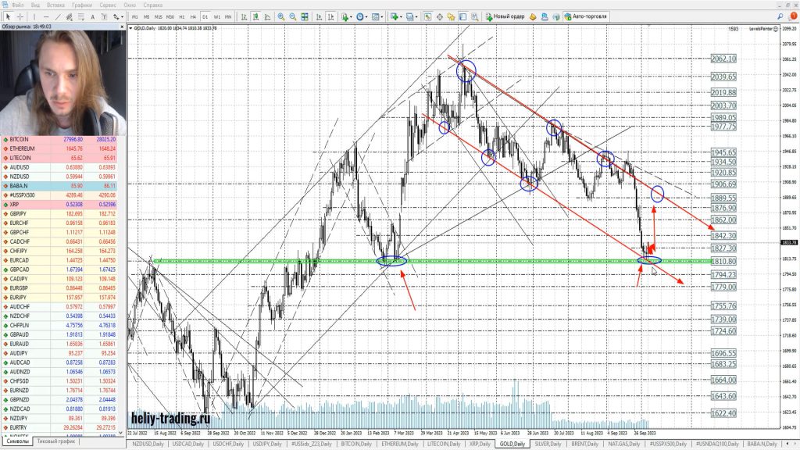Click the 1810.80 price level label

[723, 261]
